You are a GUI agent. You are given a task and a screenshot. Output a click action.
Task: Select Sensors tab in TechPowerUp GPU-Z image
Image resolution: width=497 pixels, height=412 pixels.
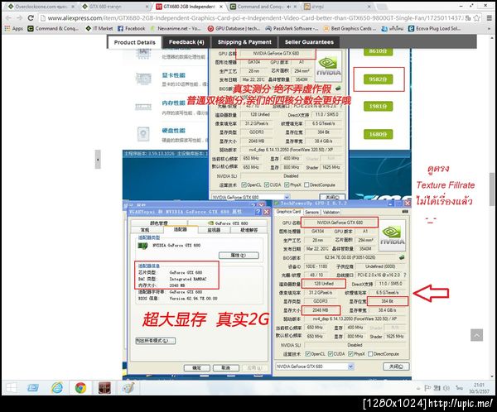click(311, 212)
